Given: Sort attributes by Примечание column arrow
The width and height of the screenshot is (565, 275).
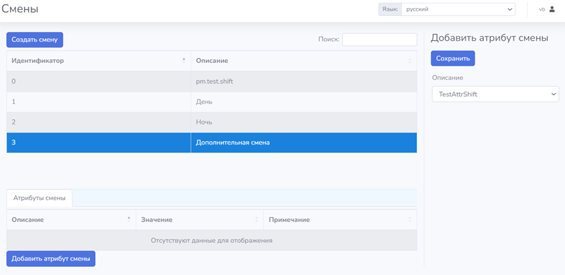Looking at the screenshot, I should click(410, 219).
